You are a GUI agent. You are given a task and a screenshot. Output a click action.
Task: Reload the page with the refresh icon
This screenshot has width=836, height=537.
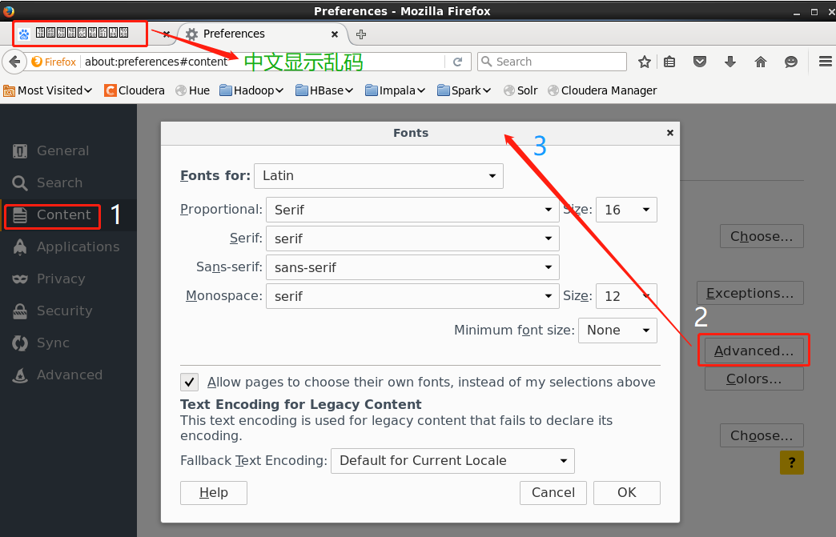pos(457,62)
